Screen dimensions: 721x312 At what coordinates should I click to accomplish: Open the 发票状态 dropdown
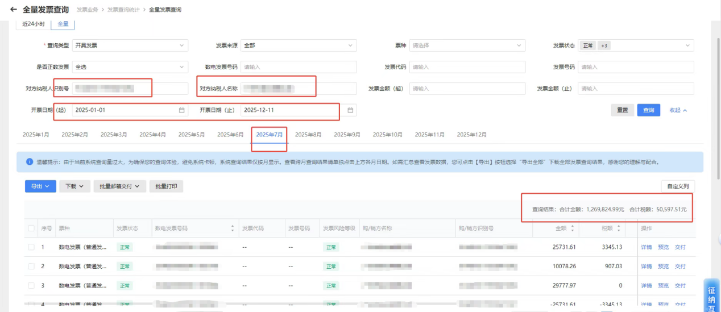[636, 45]
